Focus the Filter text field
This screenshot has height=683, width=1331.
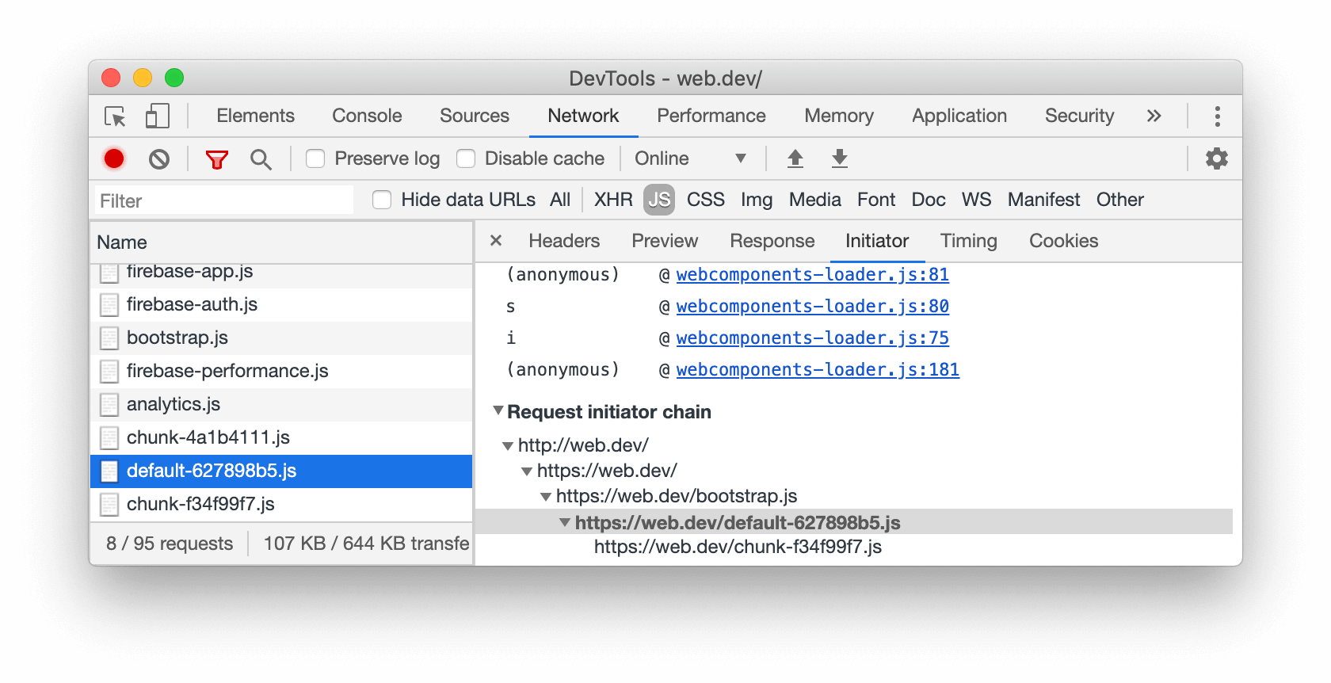coord(224,200)
